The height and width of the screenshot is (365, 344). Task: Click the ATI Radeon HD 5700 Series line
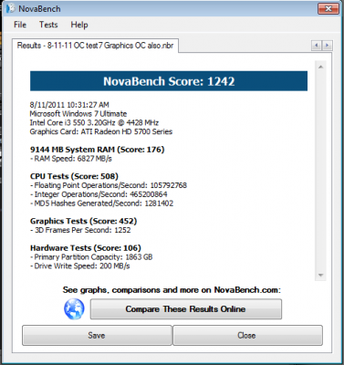click(x=101, y=131)
